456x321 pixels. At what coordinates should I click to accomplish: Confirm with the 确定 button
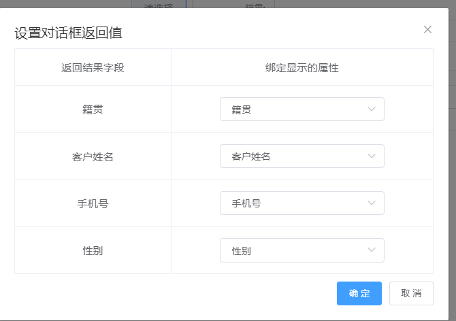359,293
